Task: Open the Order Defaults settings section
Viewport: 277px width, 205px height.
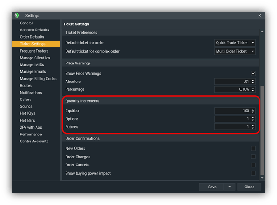Action: point(31,37)
